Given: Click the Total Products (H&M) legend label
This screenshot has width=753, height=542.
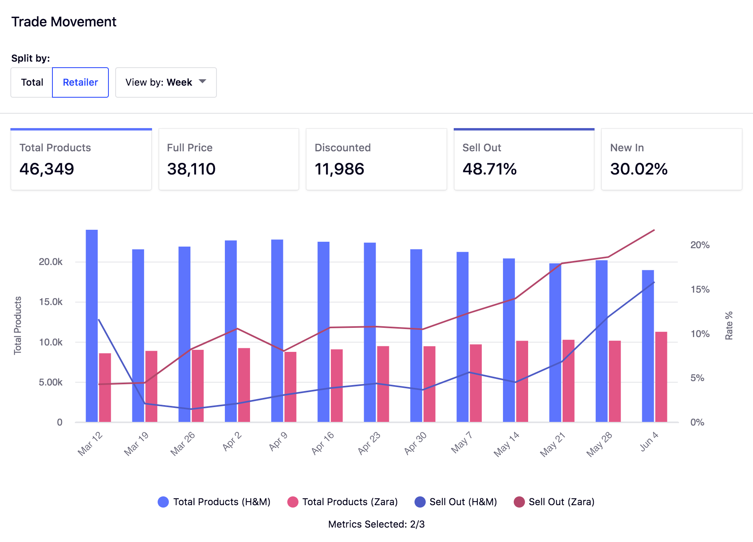Looking at the screenshot, I should (222, 502).
